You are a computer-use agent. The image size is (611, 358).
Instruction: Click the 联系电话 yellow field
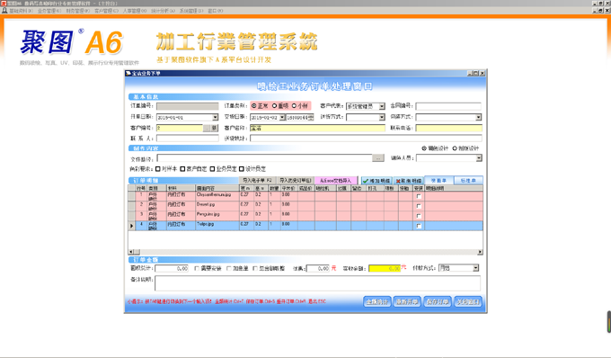click(x=448, y=128)
